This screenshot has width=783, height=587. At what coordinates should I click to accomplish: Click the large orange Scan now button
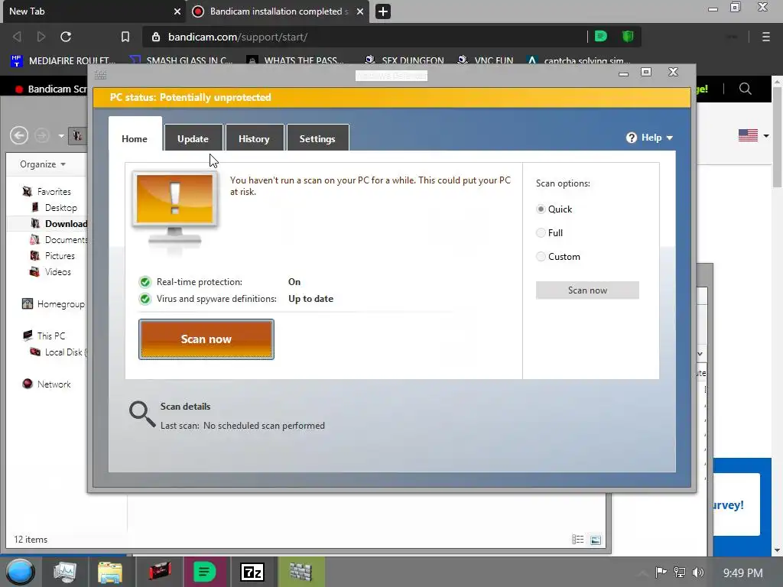coord(206,339)
